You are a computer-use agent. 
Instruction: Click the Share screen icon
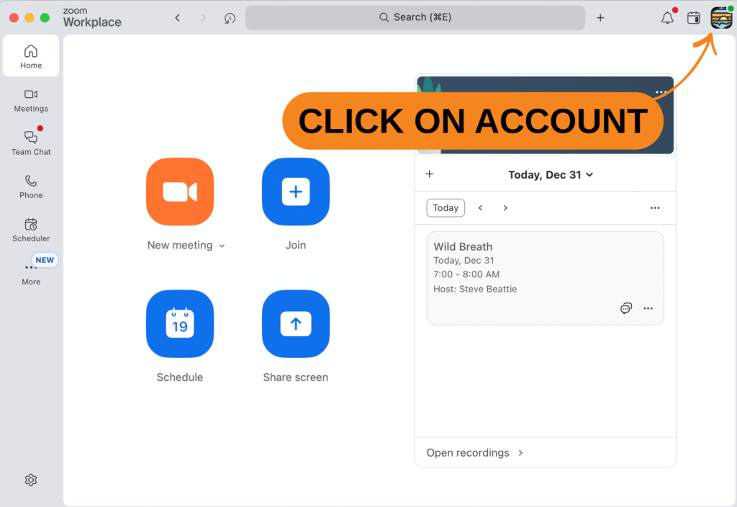(295, 324)
